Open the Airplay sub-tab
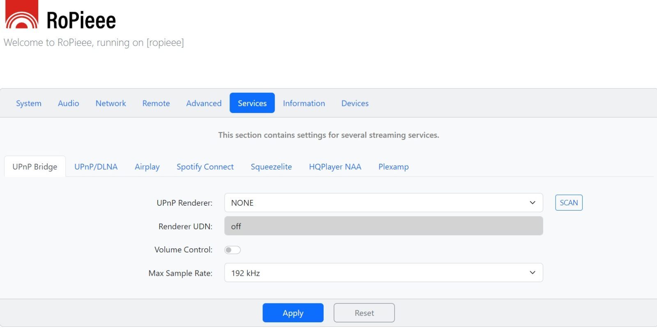The height and width of the screenshot is (328, 657). coord(147,167)
